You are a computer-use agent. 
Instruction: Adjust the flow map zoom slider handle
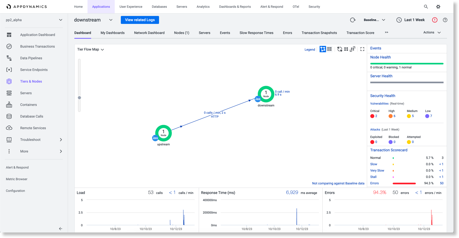79,98
